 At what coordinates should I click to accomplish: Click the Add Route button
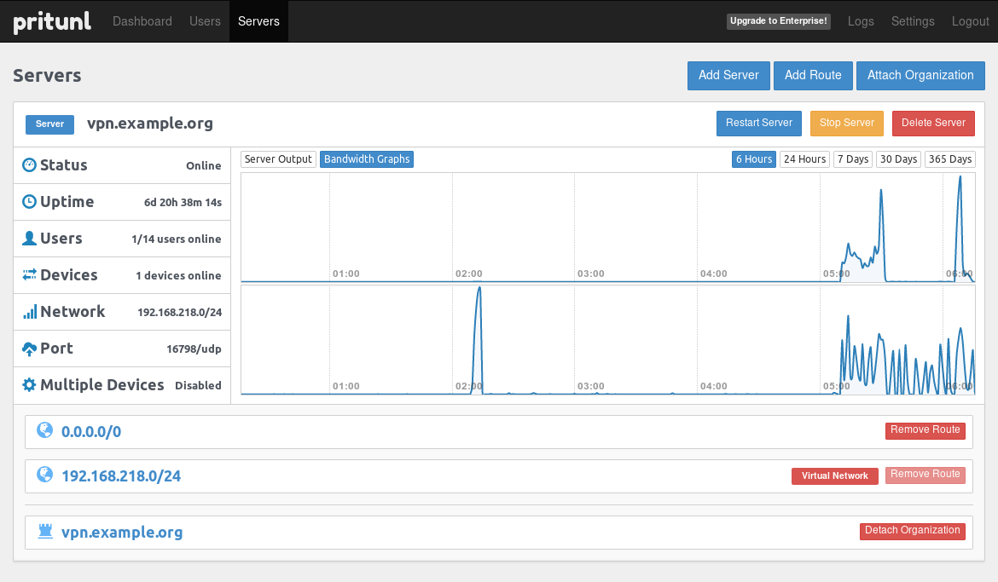click(813, 76)
